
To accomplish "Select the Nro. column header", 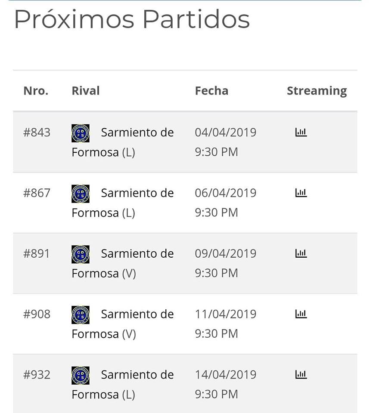I will [36, 91].
